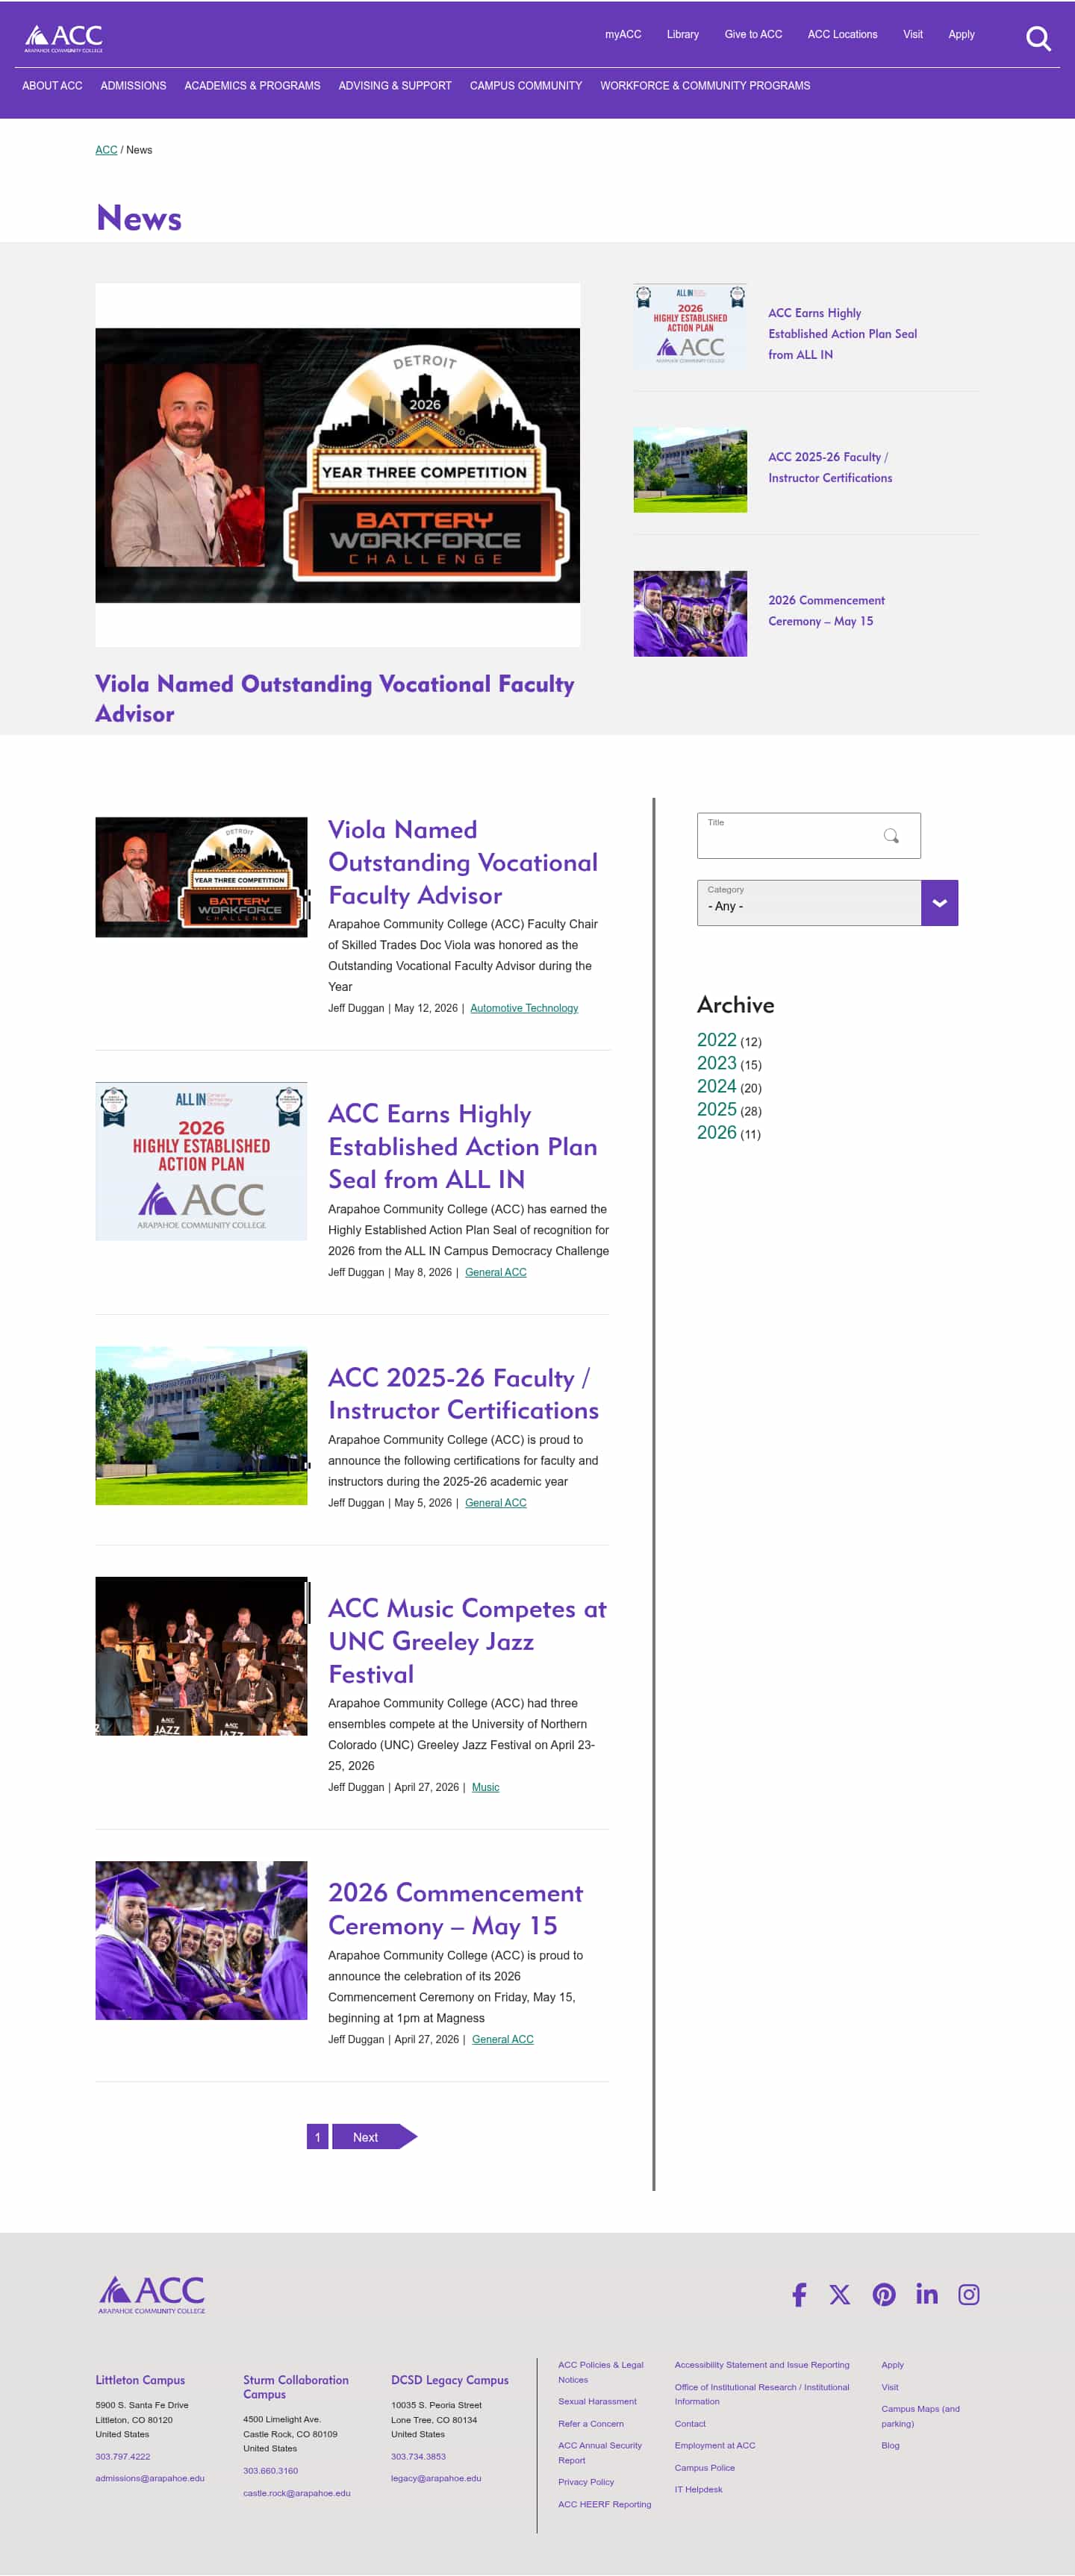This screenshot has width=1075, height=2576.
Task: Open list article Viola Named Outstanding Vocational
Action: (463, 862)
